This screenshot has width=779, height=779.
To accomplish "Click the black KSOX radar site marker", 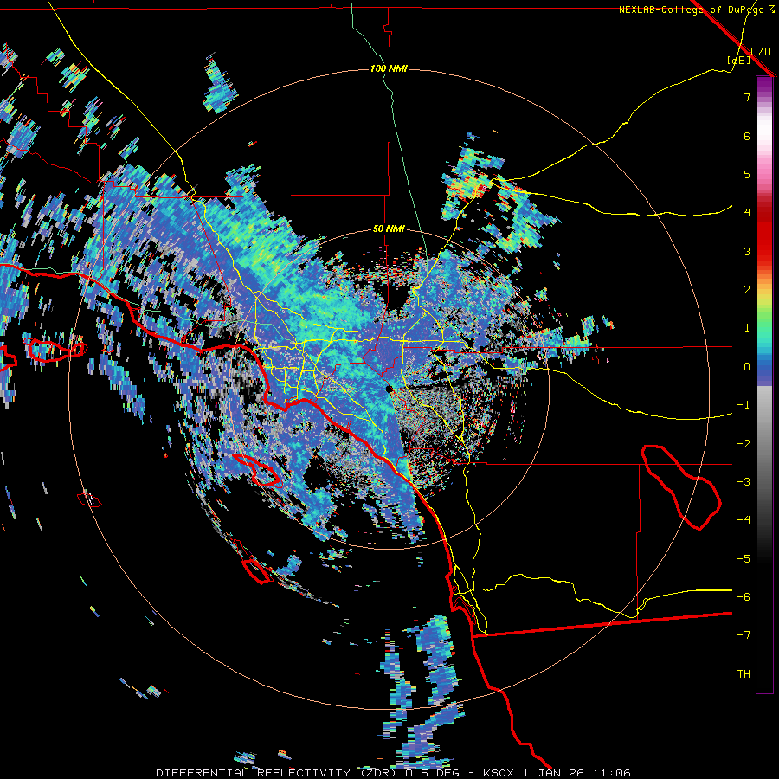I will click(389, 389).
